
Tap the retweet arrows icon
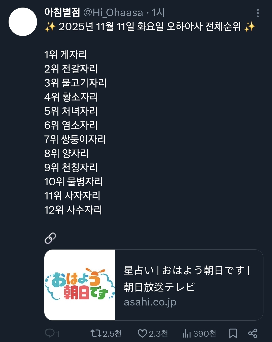(96, 333)
